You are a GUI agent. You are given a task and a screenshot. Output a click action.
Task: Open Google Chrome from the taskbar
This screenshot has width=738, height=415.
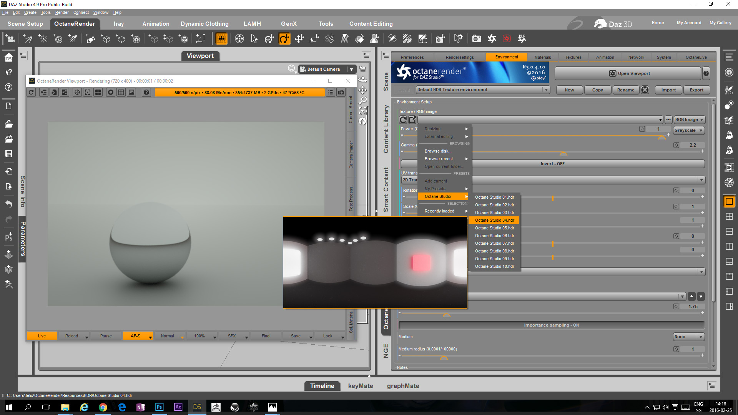tap(103, 407)
